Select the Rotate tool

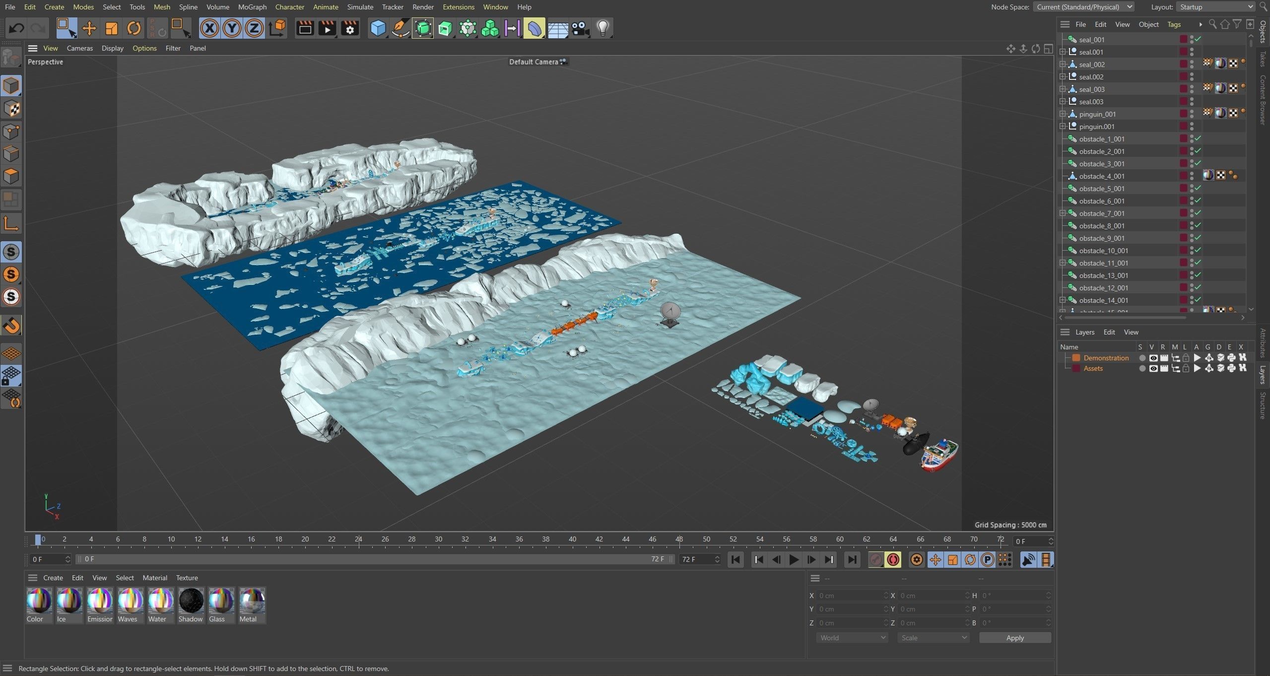tap(134, 28)
